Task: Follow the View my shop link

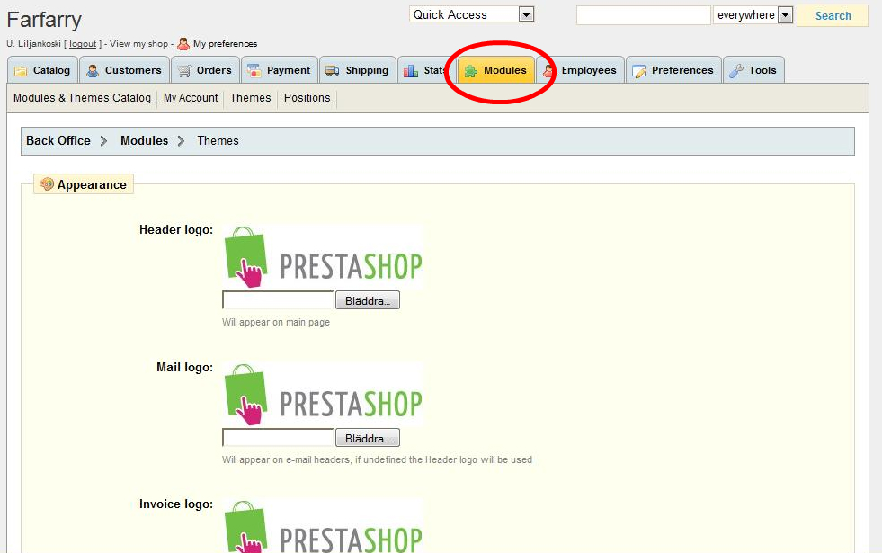Action: point(139,44)
